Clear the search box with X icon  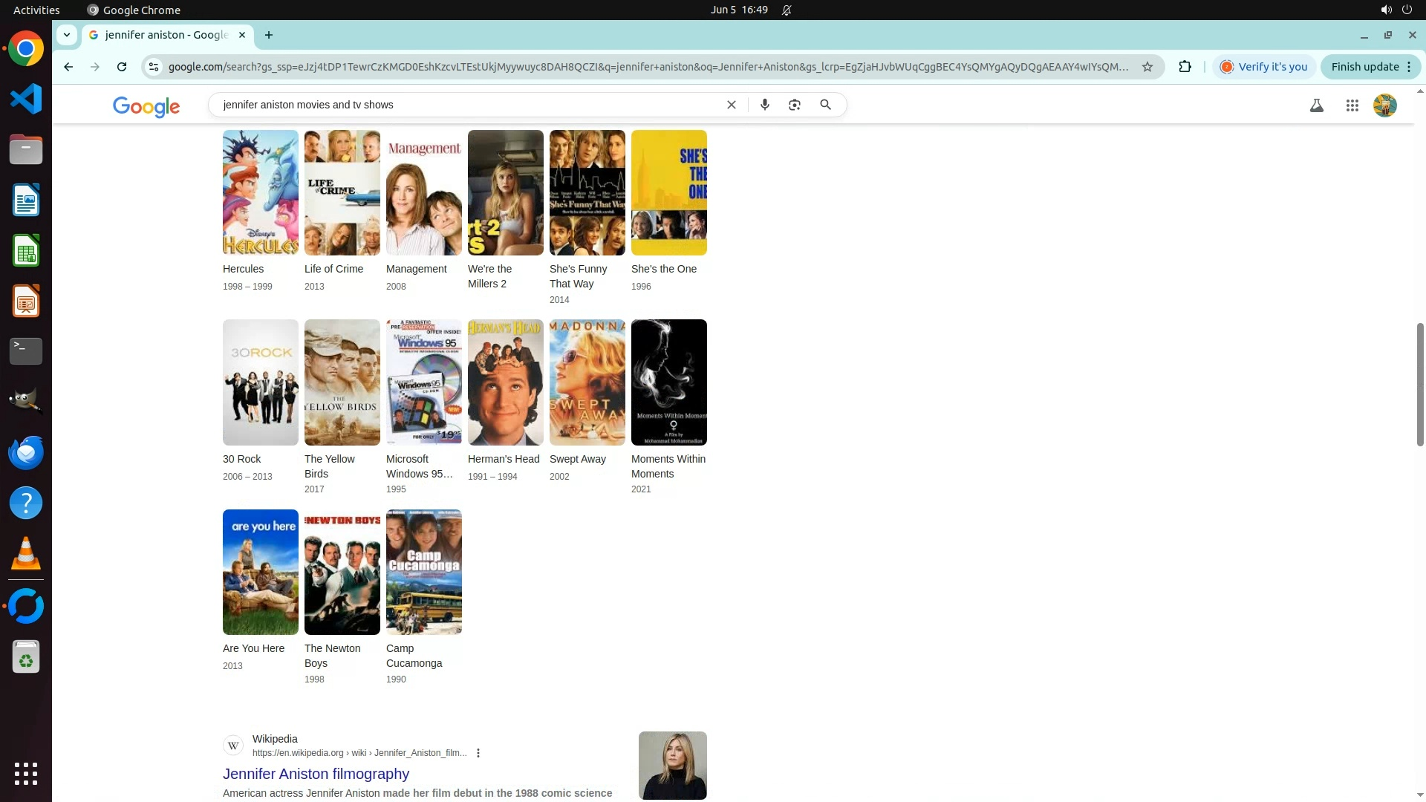click(731, 105)
